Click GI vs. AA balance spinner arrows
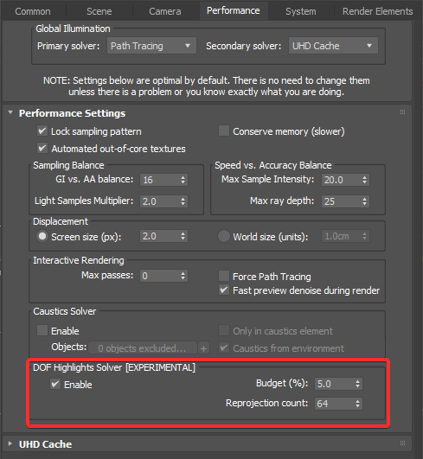The image size is (423, 459). pyautogui.click(x=183, y=180)
